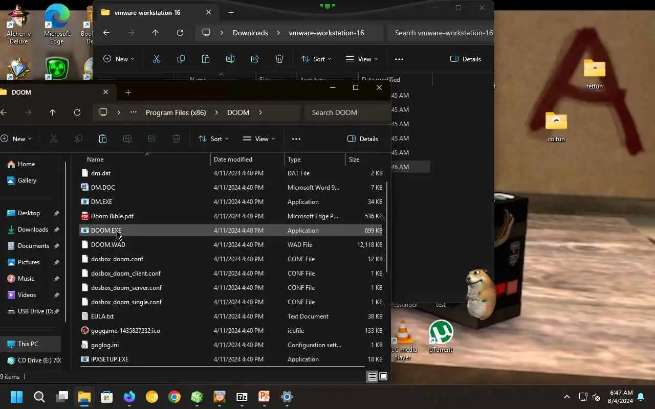Open See more menu in DOOM toolbar

(x=296, y=139)
